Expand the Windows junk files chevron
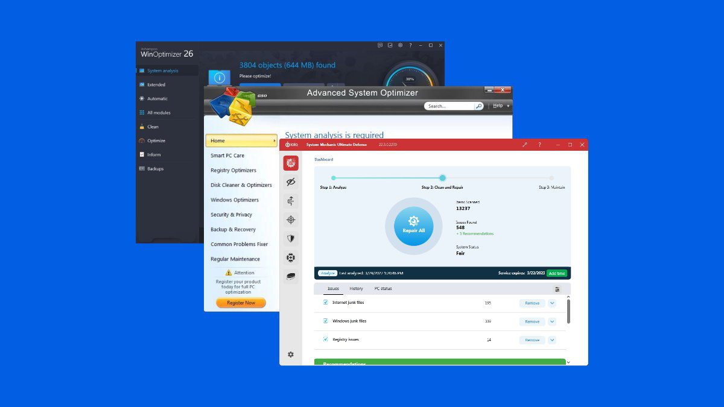 tap(552, 321)
